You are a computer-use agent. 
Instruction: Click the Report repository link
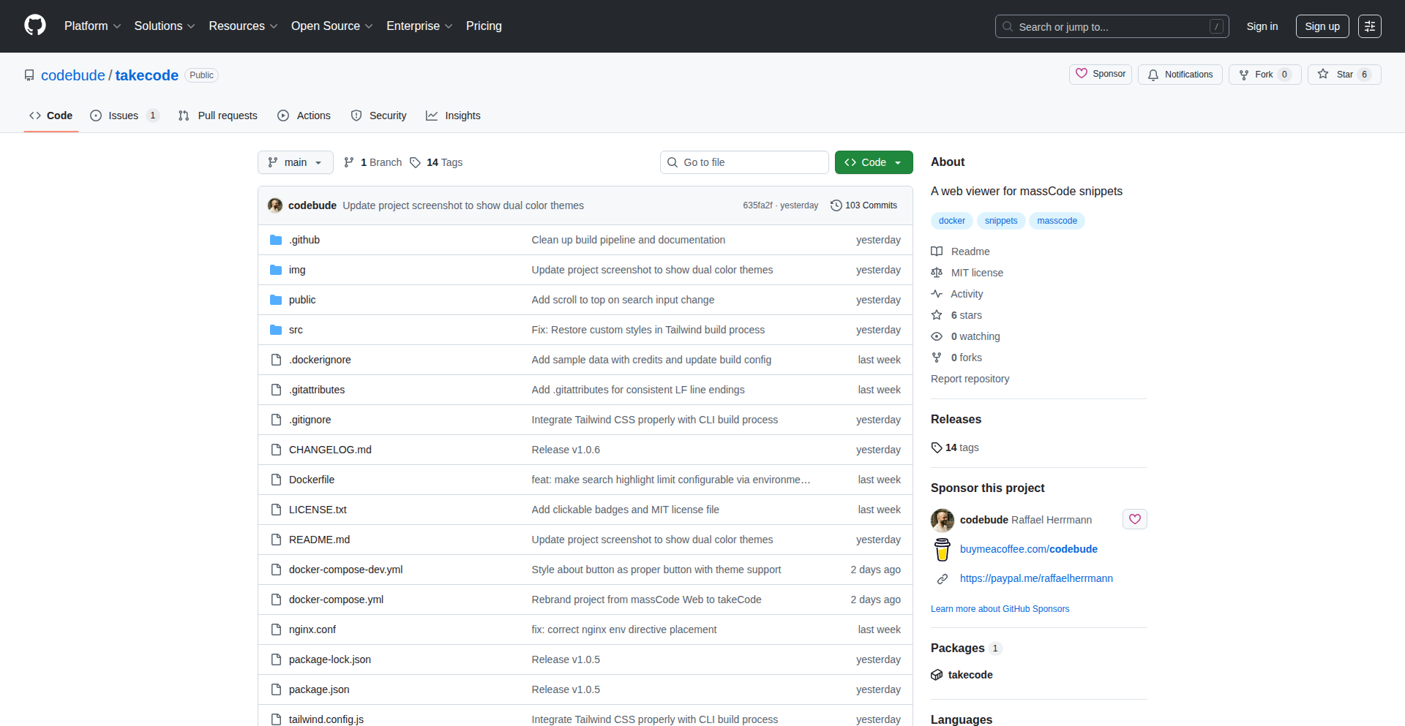(970, 379)
